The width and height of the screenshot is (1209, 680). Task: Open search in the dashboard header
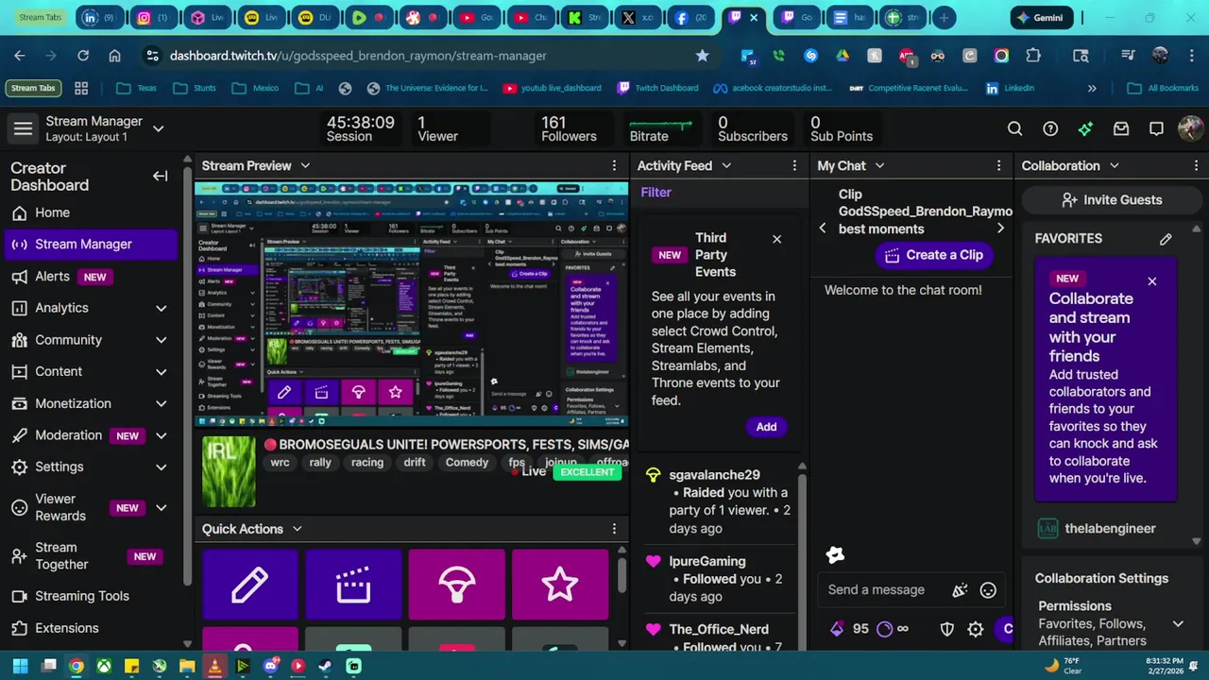coord(1014,128)
